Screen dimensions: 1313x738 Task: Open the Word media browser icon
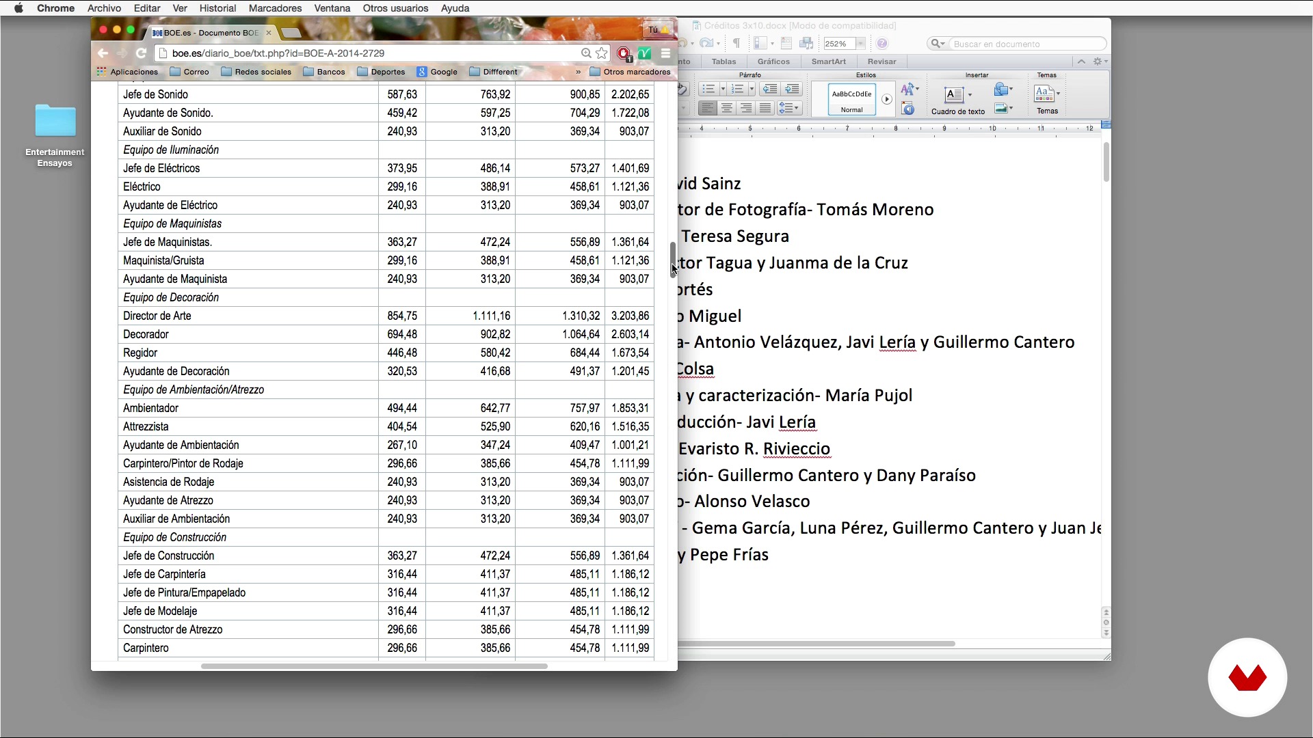click(x=807, y=43)
